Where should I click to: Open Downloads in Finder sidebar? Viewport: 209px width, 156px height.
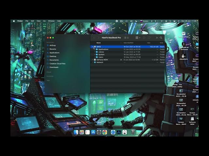[54, 67]
